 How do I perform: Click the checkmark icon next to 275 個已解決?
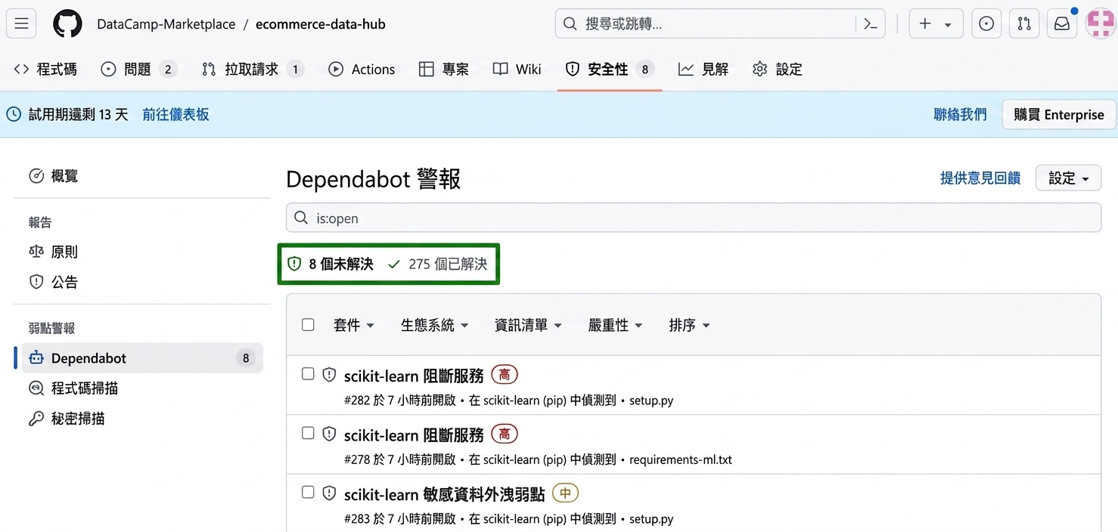tap(393, 264)
